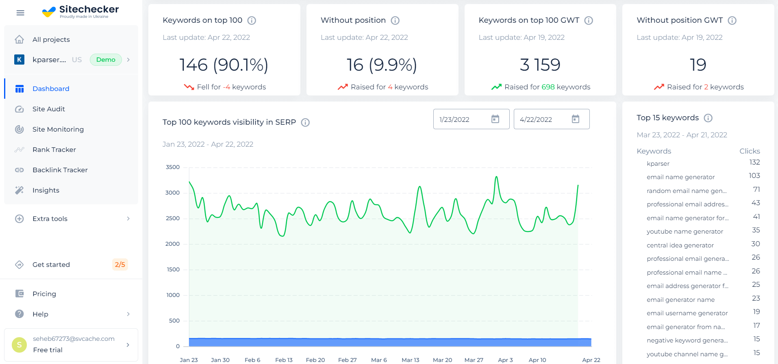
Task: Click 'email username generator' keyword
Action: click(x=687, y=313)
